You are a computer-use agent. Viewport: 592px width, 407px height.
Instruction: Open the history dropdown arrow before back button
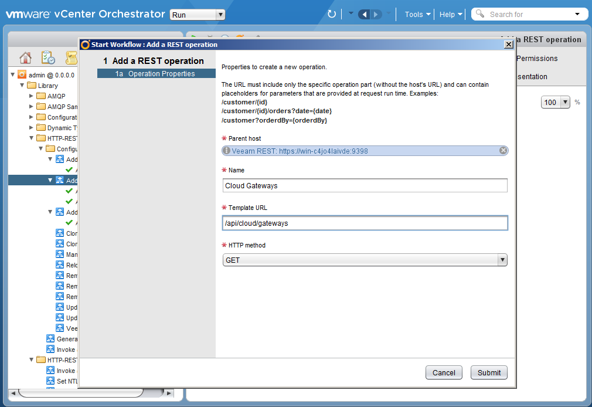tap(351, 13)
